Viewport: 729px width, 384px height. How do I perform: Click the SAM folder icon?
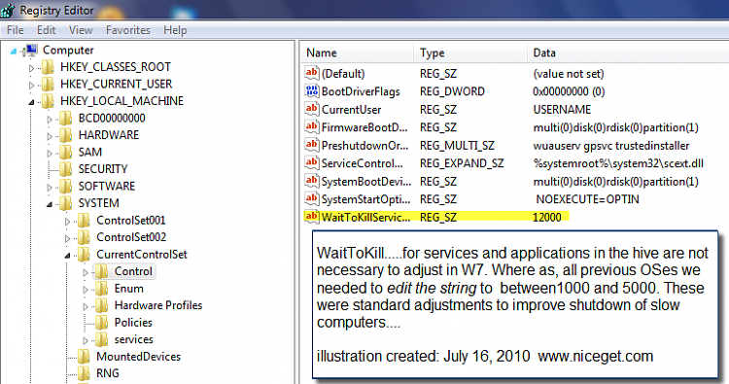65,152
